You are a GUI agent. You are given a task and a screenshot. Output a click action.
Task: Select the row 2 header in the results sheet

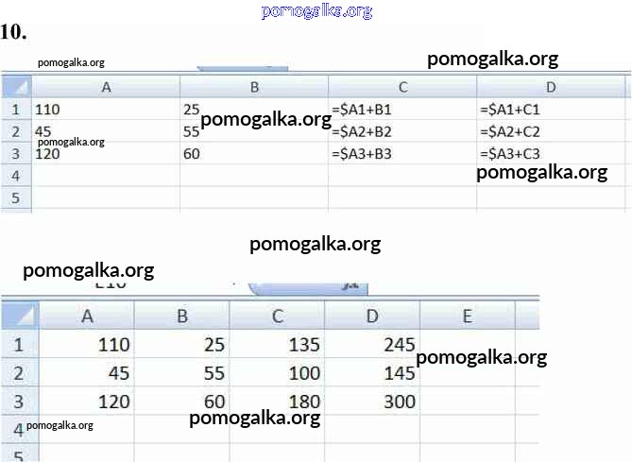(x=18, y=373)
